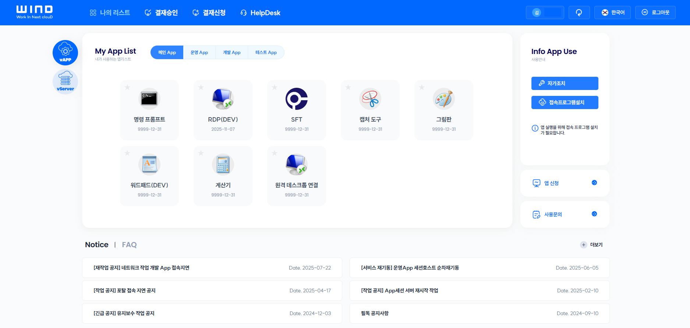Image resolution: width=690 pixels, height=328 pixels.
Task: Click the 로그아웃 logout button
Action: 655,12
